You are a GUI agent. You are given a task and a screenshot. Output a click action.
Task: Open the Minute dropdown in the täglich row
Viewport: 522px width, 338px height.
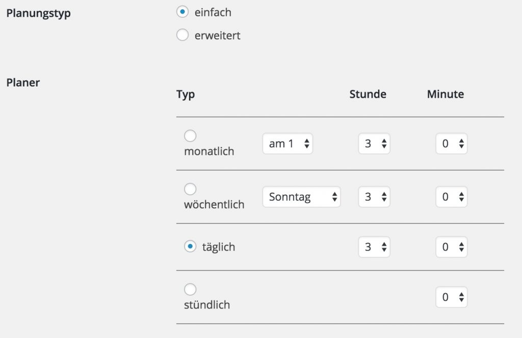(452, 247)
